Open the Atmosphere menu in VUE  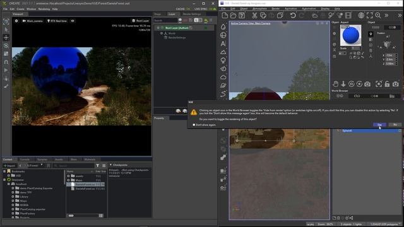[x=259, y=9]
